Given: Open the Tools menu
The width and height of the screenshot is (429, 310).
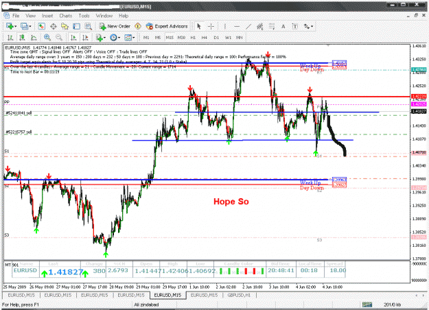Looking at the screenshot, I should pyautogui.click(x=84, y=16).
